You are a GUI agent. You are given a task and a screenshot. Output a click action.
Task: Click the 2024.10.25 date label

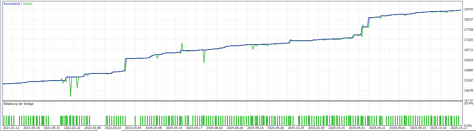pyautogui.click(x=296, y=128)
